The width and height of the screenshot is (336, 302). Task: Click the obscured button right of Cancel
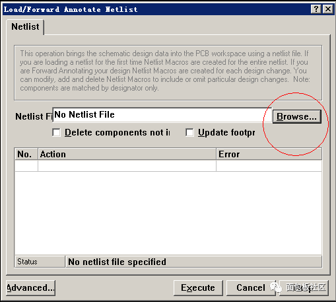pos(304,288)
